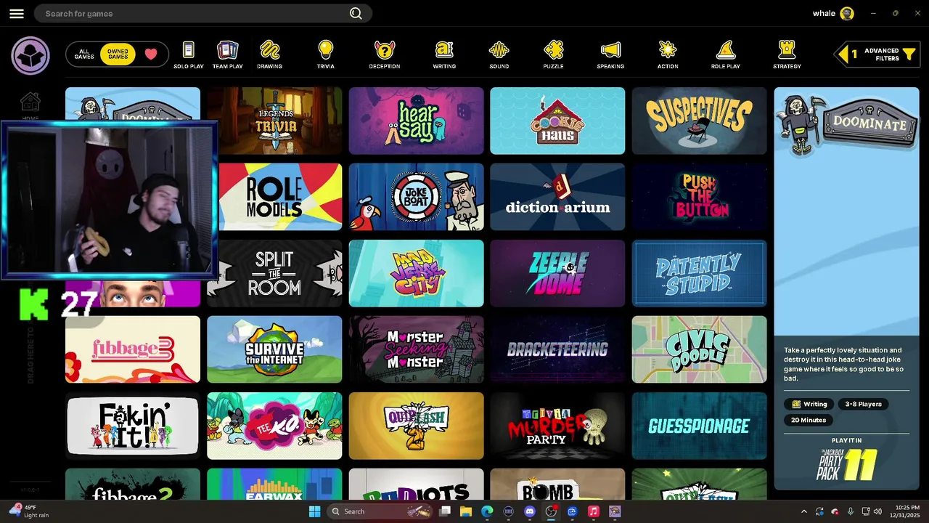Select Legends of Trivia game
Screen dimensions: 929x523
(274, 121)
